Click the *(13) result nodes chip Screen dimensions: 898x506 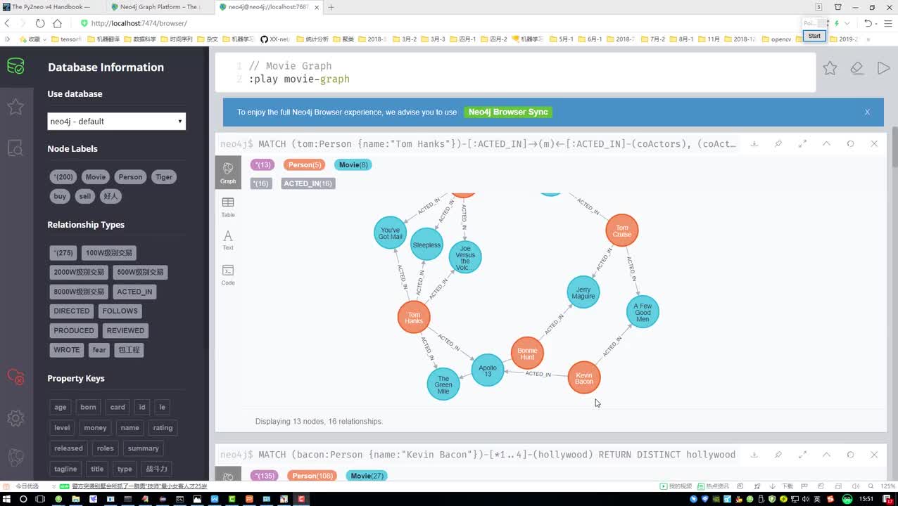coord(263,164)
